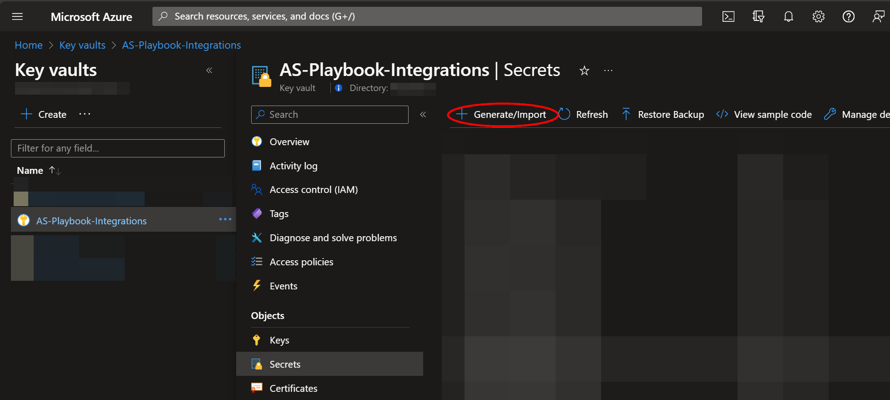Viewport: 890px width, 400px height.
Task: Open the AS-Playbook-Integrations breadcrumb link
Action: pos(181,45)
